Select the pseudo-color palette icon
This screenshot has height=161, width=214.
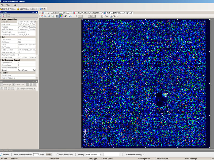tap(61, 16)
